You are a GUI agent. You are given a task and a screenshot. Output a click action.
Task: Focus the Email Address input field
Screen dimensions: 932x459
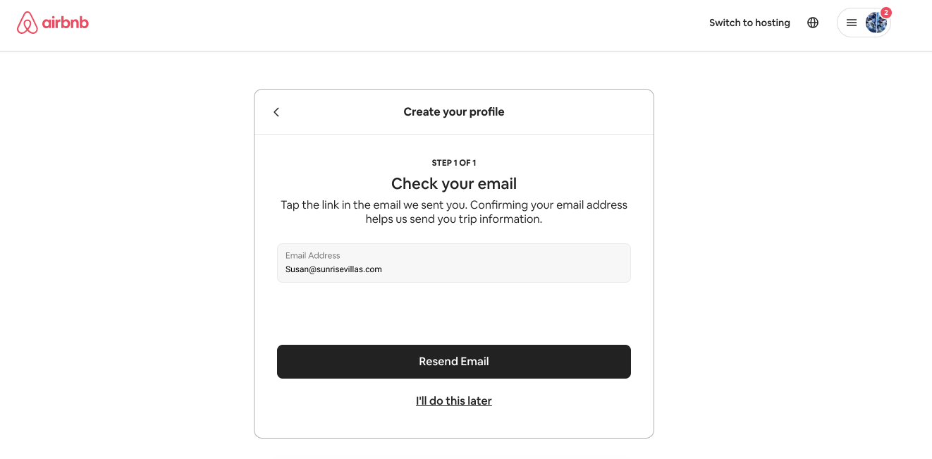(454, 263)
